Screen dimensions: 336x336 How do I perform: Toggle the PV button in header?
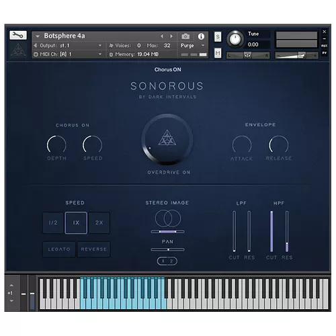pyautogui.click(x=324, y=53)
